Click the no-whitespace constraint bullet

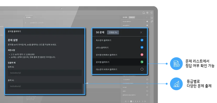tap(33, 57)
